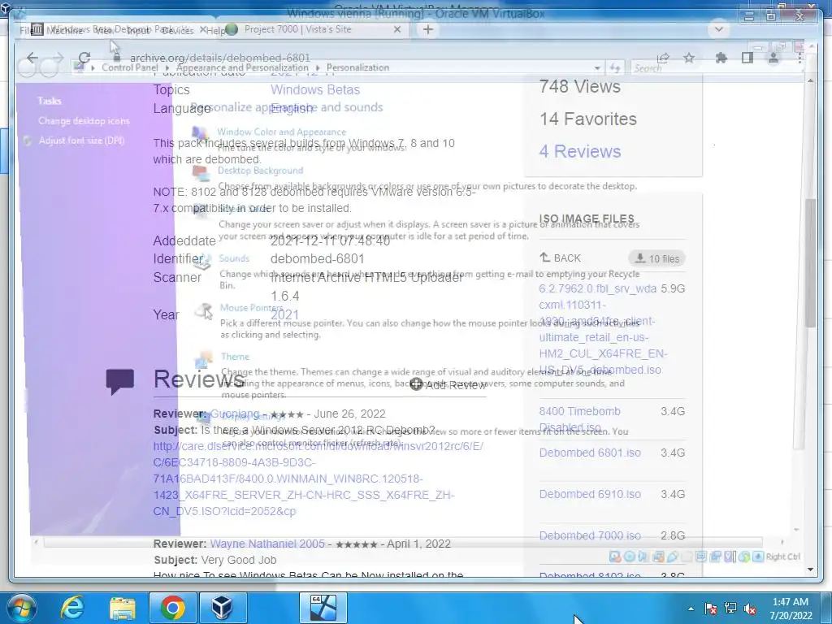Open Internet Explorer from taskbar
This screenshot has height=624, width=832.
71,608
